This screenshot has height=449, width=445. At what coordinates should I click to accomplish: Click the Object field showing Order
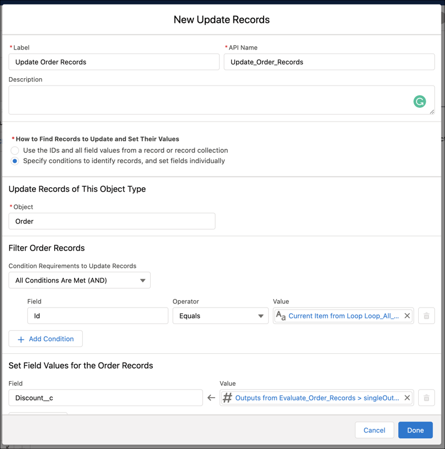click(x=112, y=221)
